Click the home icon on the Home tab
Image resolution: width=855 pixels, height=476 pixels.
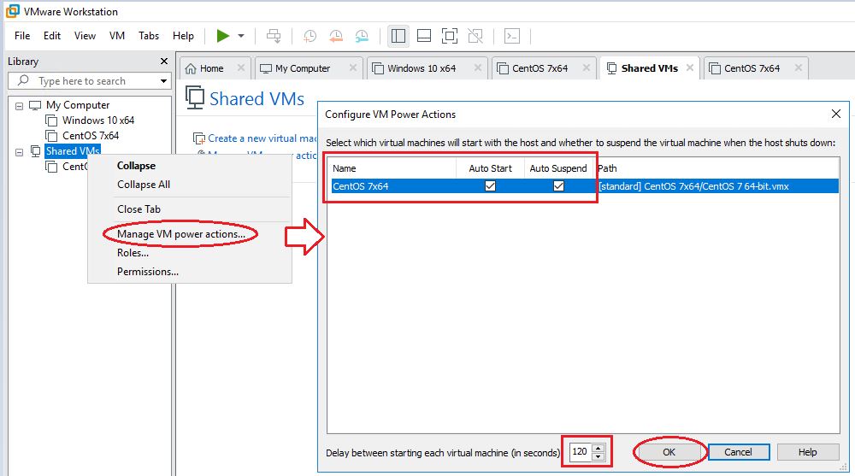point(191,68)
